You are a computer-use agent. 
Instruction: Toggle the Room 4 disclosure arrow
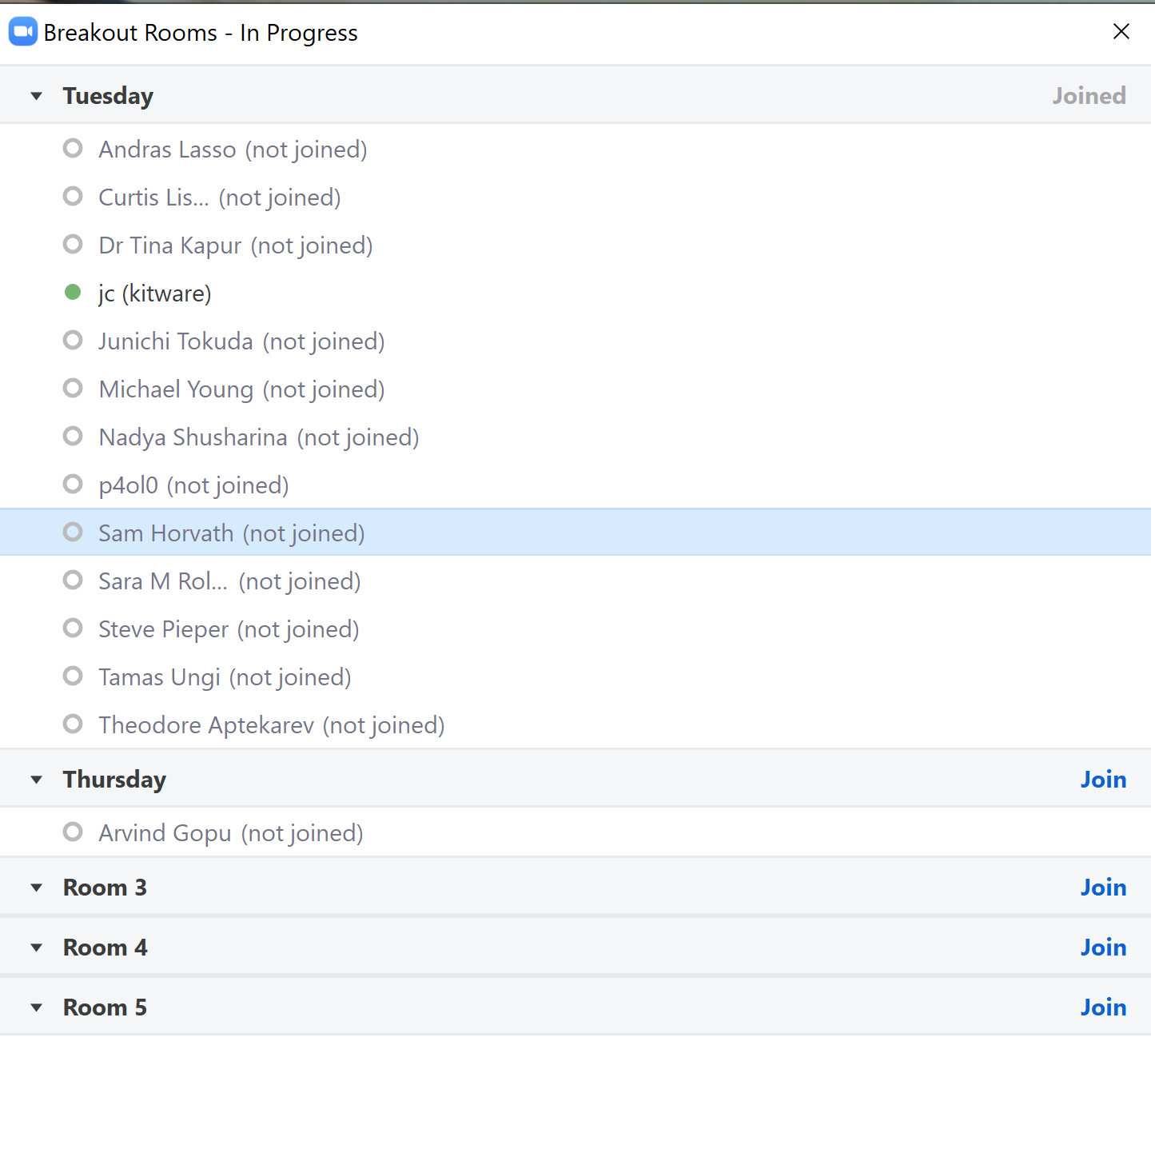(37, 948)
